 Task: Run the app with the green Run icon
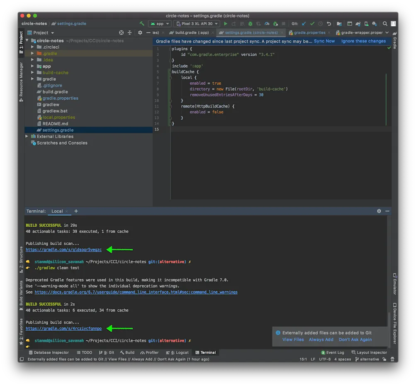225,24
